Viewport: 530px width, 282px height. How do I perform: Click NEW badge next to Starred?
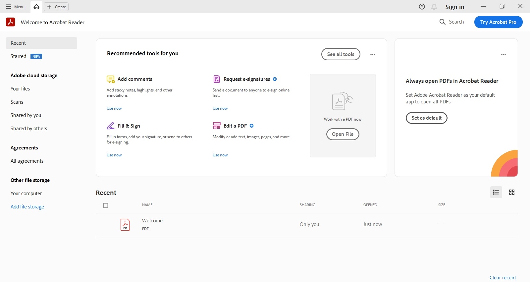click(x=36, y=56)
